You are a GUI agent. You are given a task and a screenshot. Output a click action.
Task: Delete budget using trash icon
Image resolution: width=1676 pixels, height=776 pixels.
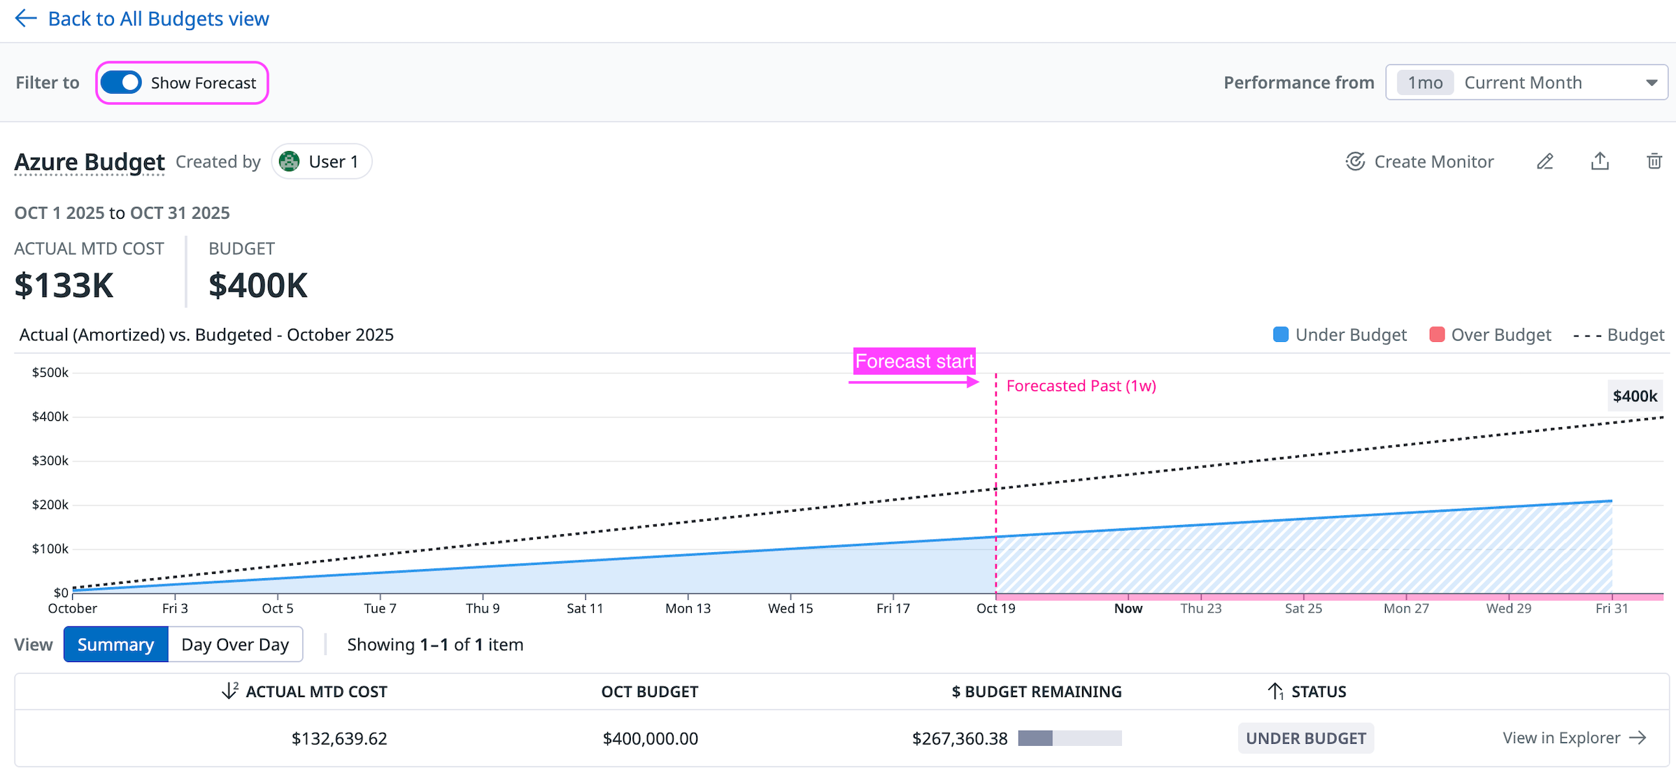click(x=1654, y=161)
